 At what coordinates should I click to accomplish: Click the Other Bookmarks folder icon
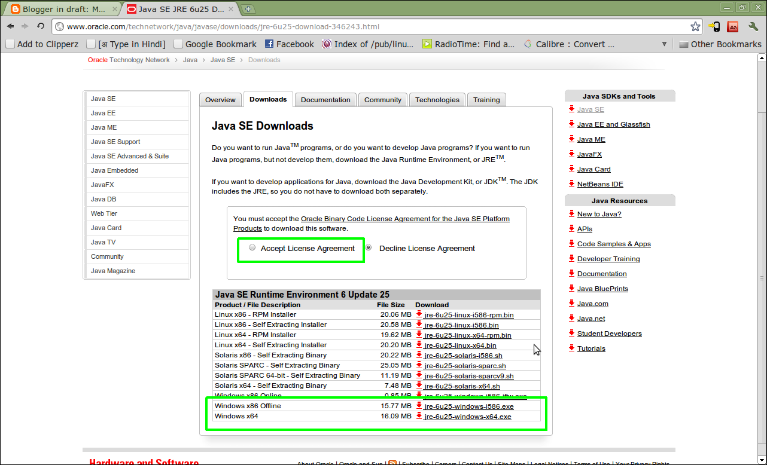pos(684,44)
